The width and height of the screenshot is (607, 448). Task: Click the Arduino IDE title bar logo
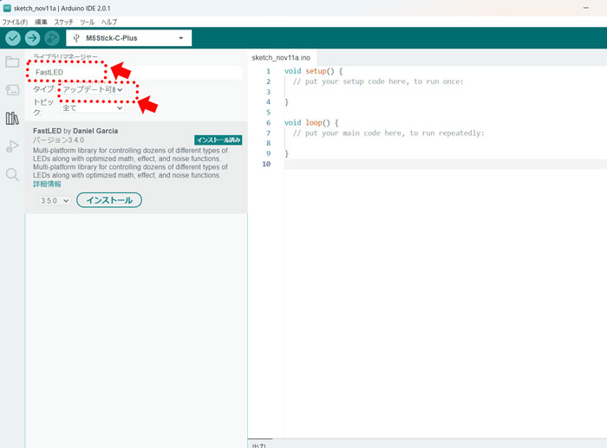(x=7, y=8)
